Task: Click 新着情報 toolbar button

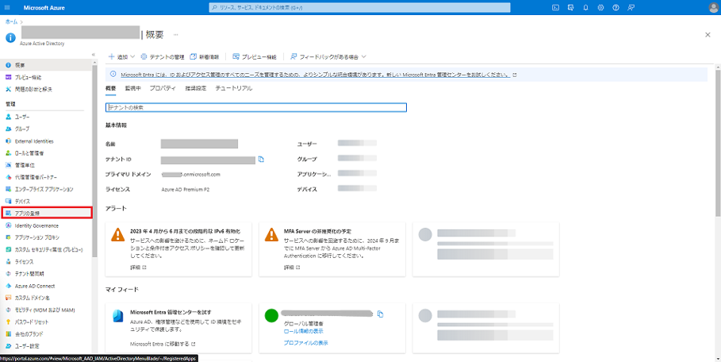Action: pos(205,57)
